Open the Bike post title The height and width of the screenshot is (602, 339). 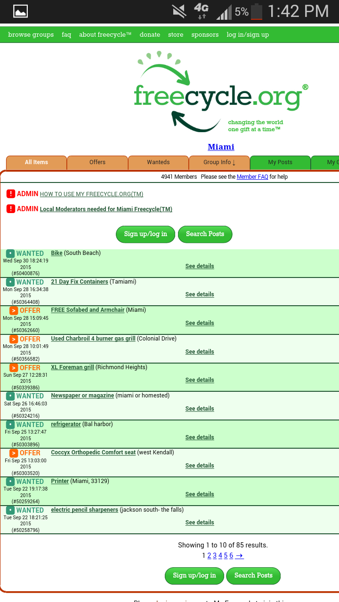click(56, 253)
